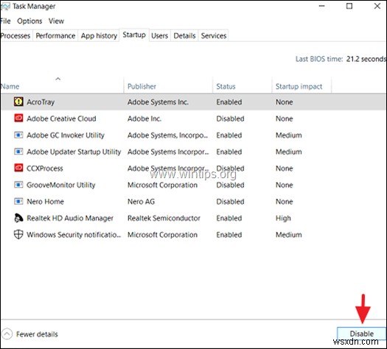Select the GrooveMonitor Utility entry name
The height and width of the screenshot is (349, 387).
61,185
